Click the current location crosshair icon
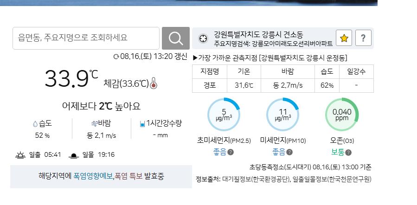 [203, 38]
